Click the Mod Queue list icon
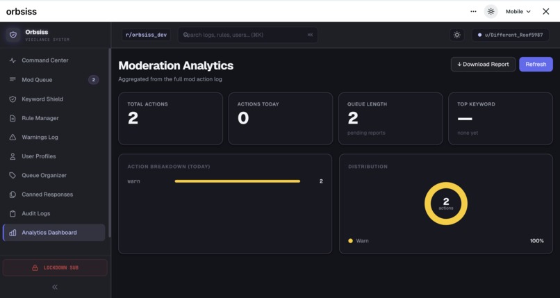 pos(13,79)
